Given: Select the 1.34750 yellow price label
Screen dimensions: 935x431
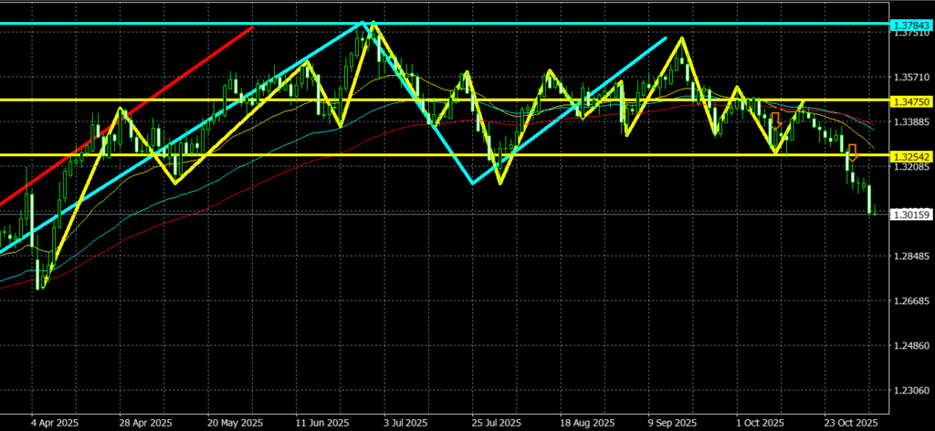Looking at the screenshot, I should (x=911, y=100).
